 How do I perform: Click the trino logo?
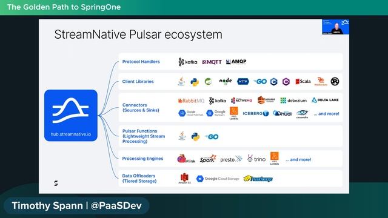(x=256, y=159)
